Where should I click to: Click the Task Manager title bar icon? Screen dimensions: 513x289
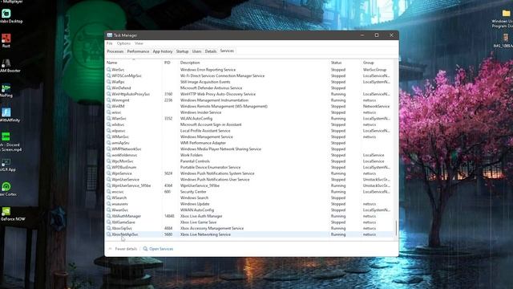point(110,35)
